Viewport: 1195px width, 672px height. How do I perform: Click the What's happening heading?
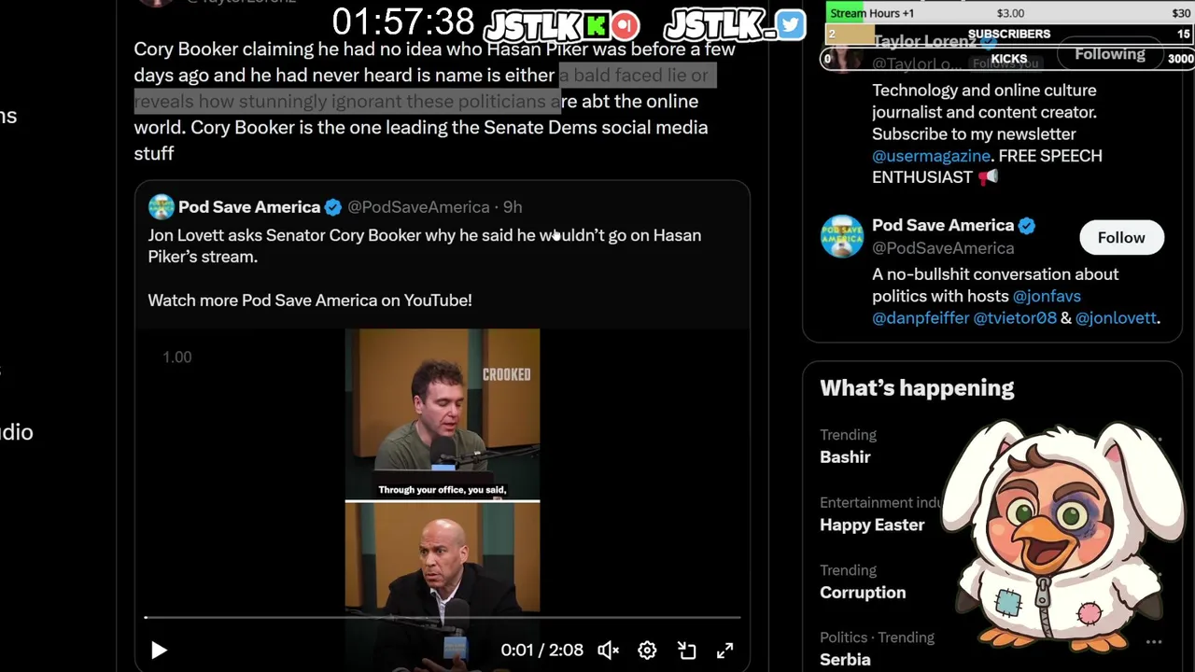917,388
